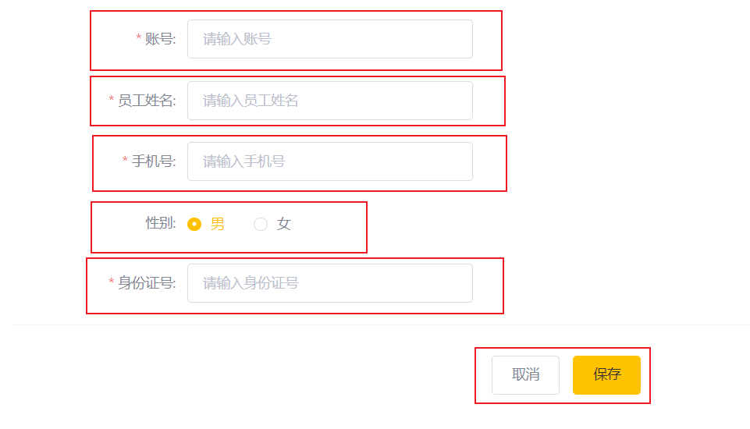Select the 男 radio button circle
Viewport: 750px width, 429px height.
tap(194, 224)
